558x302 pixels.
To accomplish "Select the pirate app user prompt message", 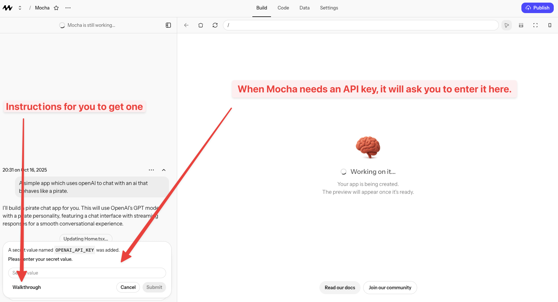I will tap(92, 187).
